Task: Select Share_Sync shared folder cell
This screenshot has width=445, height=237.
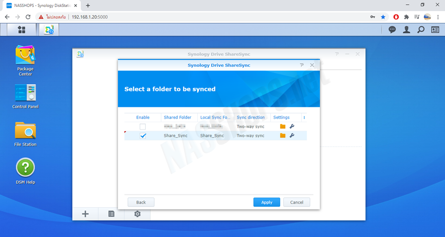Action: tap(176, 136)
